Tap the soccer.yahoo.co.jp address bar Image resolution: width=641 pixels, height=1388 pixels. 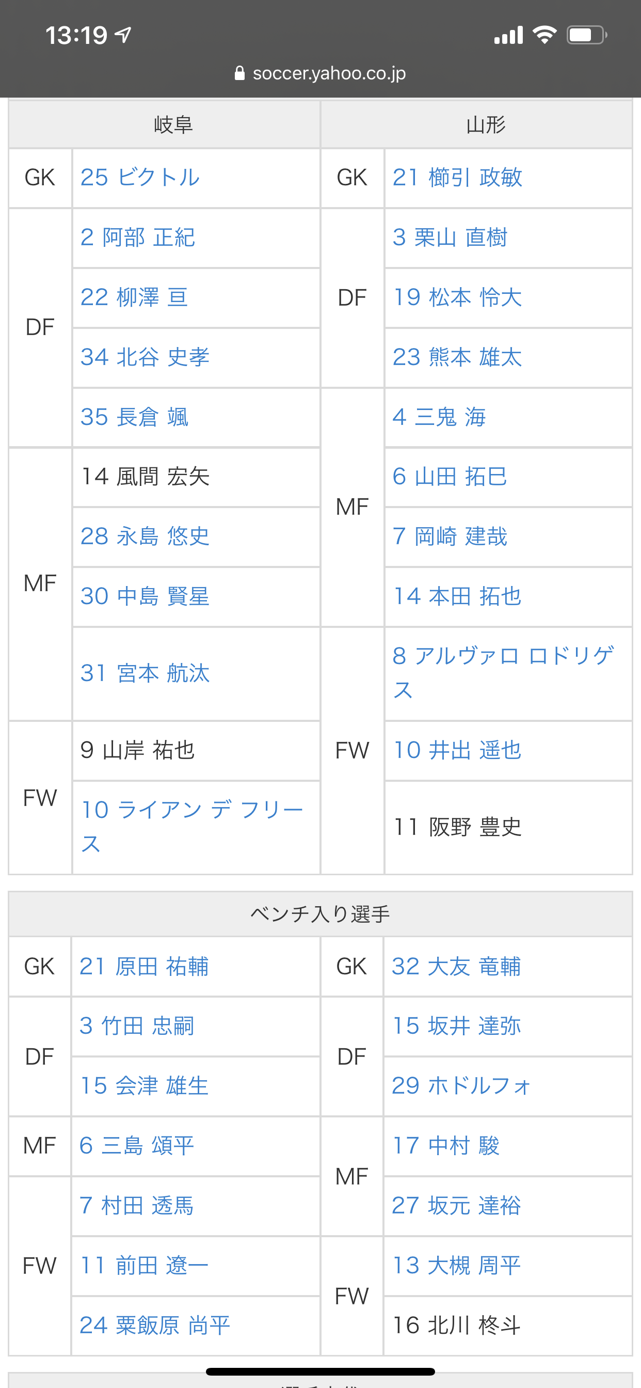(x=329, y=73)
